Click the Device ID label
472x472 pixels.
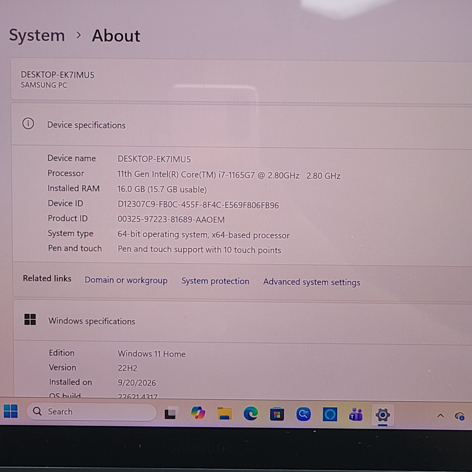pyautogui.click(x=65, y=203)
